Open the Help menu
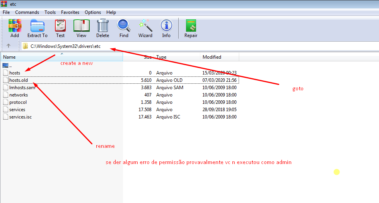This screenshot has height=203, width=379. pos(111,12)
